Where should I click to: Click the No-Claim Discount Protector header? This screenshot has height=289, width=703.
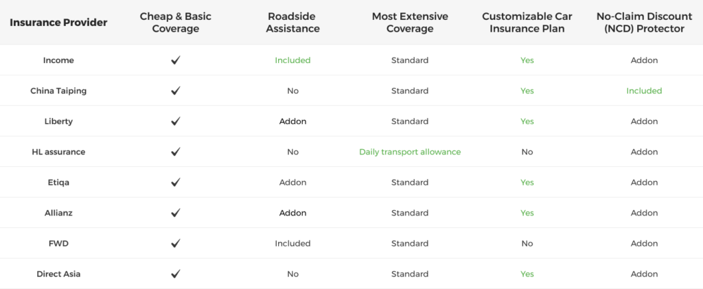tap(644, 23)
